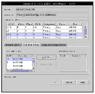Click the Status column header

62,24
